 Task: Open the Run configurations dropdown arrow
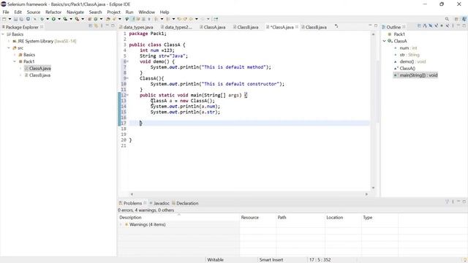click(59, 19)
